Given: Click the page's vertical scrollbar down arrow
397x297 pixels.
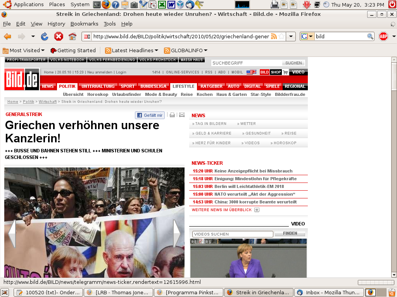Looking at the screenshot, I should (x=394, y=275).
